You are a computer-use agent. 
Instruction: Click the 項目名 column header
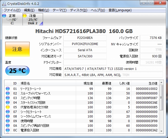click(47, 83)
